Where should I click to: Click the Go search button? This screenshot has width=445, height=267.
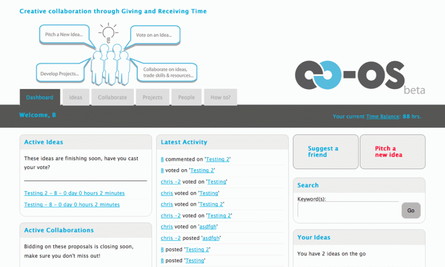[411, 211]
